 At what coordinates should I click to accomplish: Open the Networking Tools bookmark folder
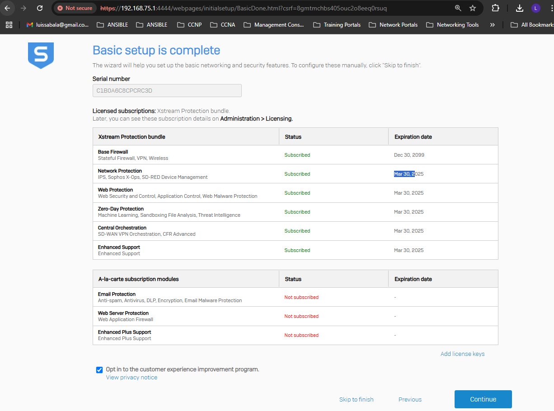coord(452,25)
